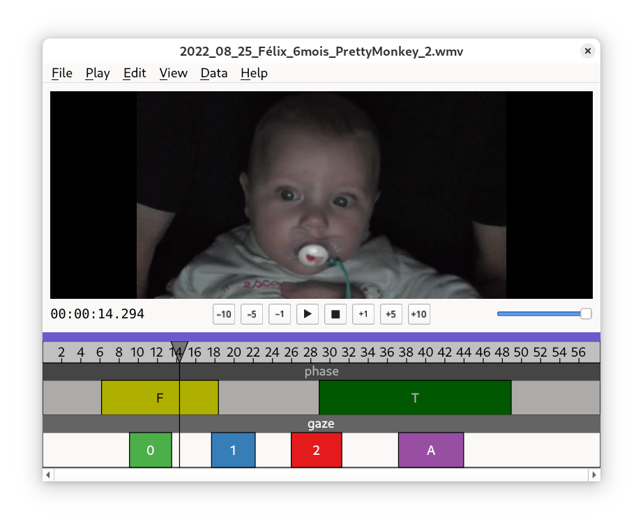Open the View menu
643x528 pixels.
(174, 73)
